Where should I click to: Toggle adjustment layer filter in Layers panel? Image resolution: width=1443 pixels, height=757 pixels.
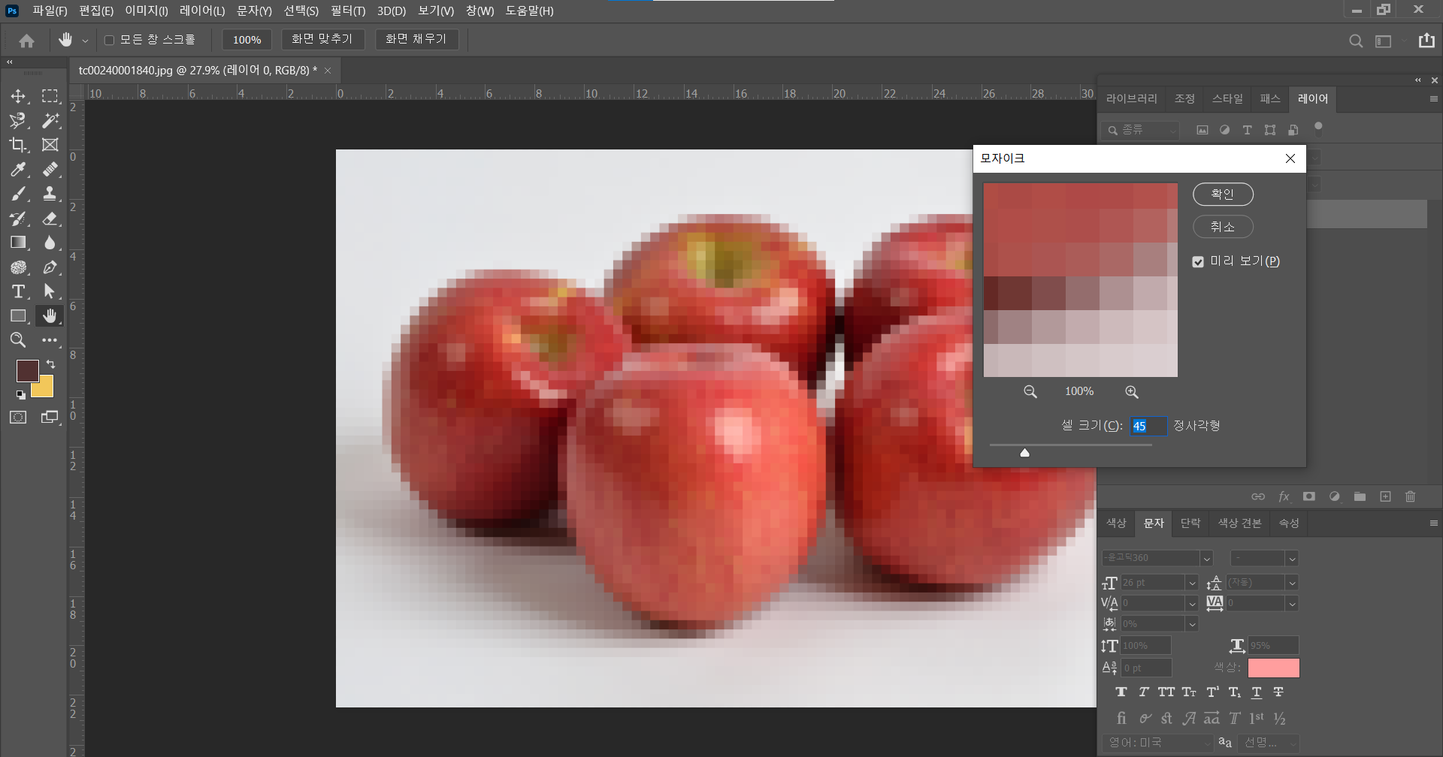(1225, 130)
